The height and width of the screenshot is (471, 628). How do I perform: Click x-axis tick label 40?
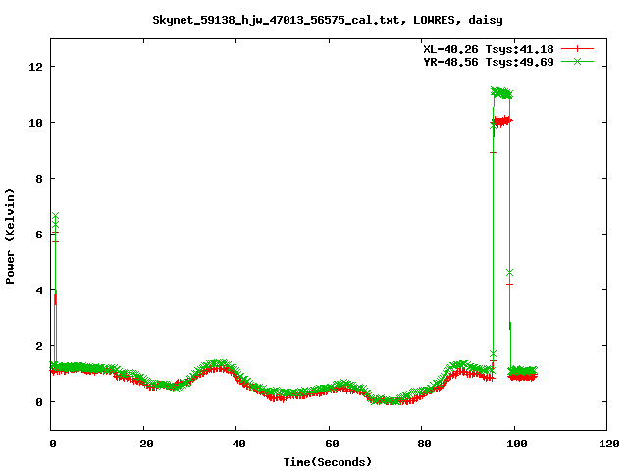coord(238,444)
